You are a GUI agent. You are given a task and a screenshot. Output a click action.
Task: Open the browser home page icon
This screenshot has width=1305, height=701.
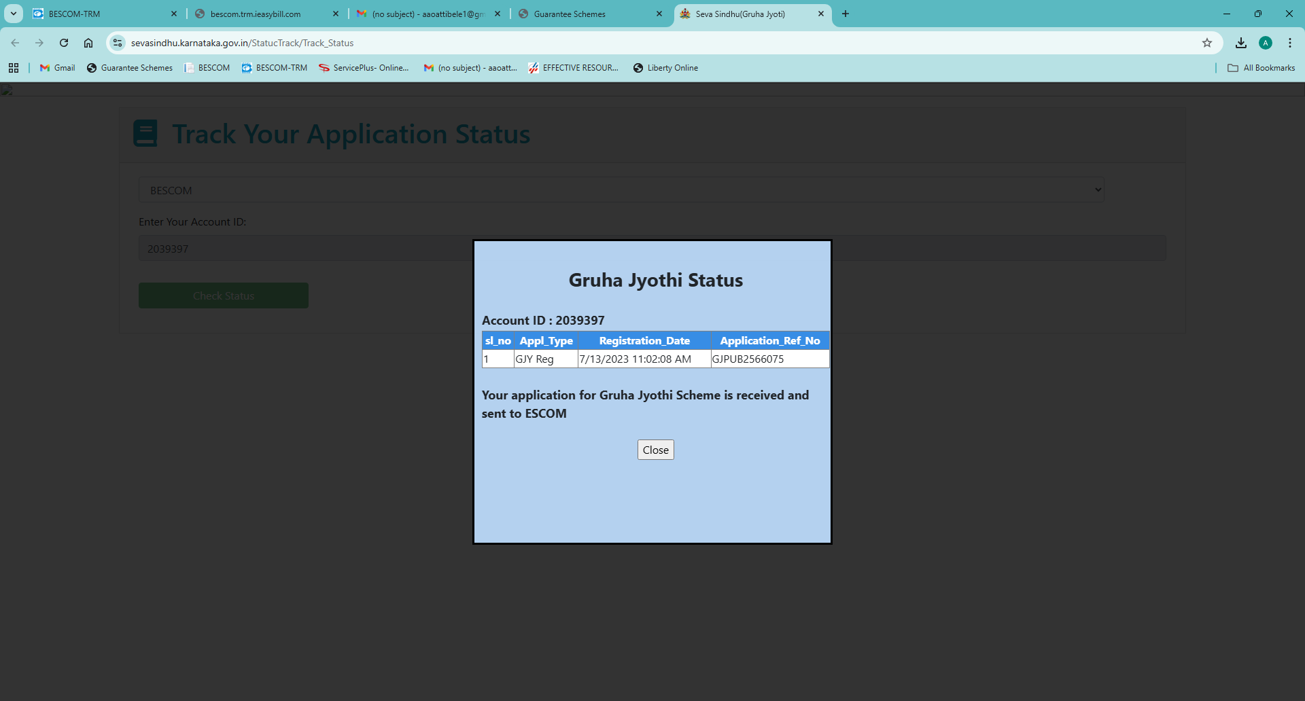tap(88, 43)
